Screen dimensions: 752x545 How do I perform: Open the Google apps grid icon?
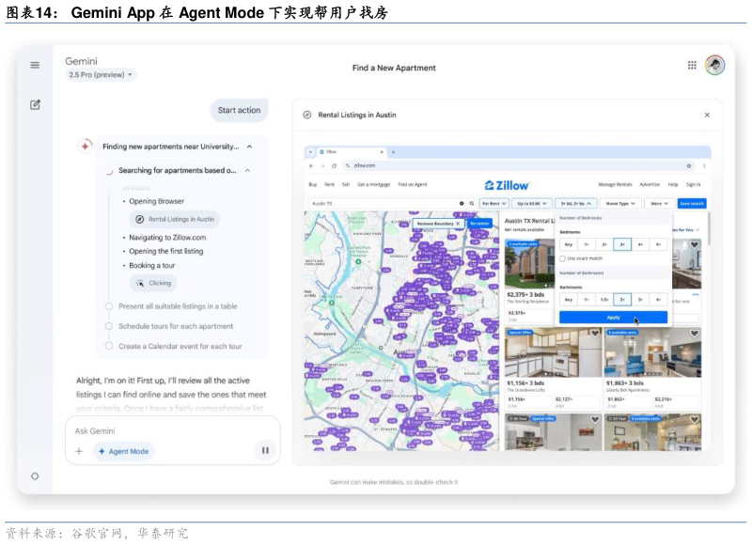click(x=692, y=65)
